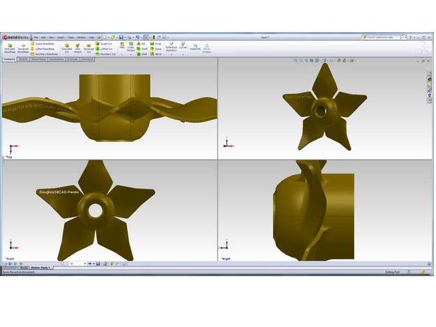Open the appearances task pane tab icon
The image size is (436, 327).
point(430,95)
